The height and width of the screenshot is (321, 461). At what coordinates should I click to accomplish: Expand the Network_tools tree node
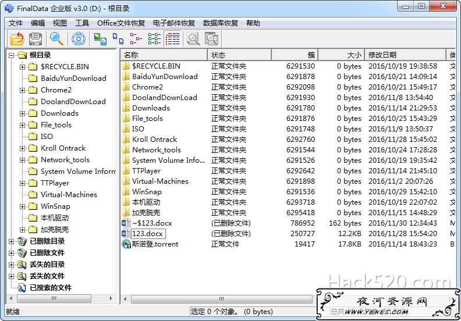[x=22, y=160]
